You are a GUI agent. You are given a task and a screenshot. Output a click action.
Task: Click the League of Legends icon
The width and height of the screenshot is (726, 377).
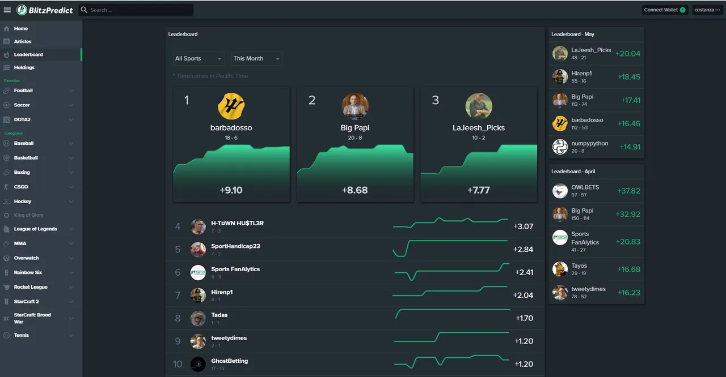click(x=6, y=229)
